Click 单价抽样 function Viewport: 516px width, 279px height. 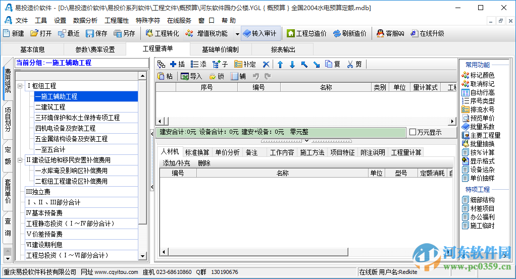[x=478, y=178]
